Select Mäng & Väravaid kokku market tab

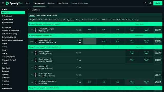coord(36,20)
